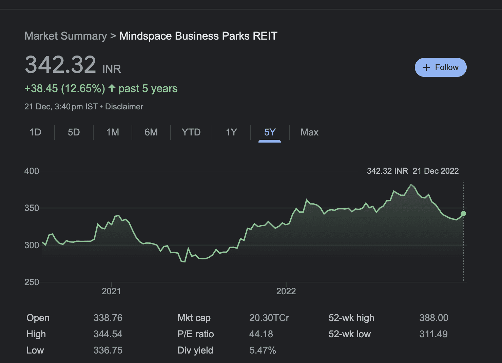Screen dimensions: 502x363
Task: Select the active 5Y tab
Action: [x=270, y=132]
